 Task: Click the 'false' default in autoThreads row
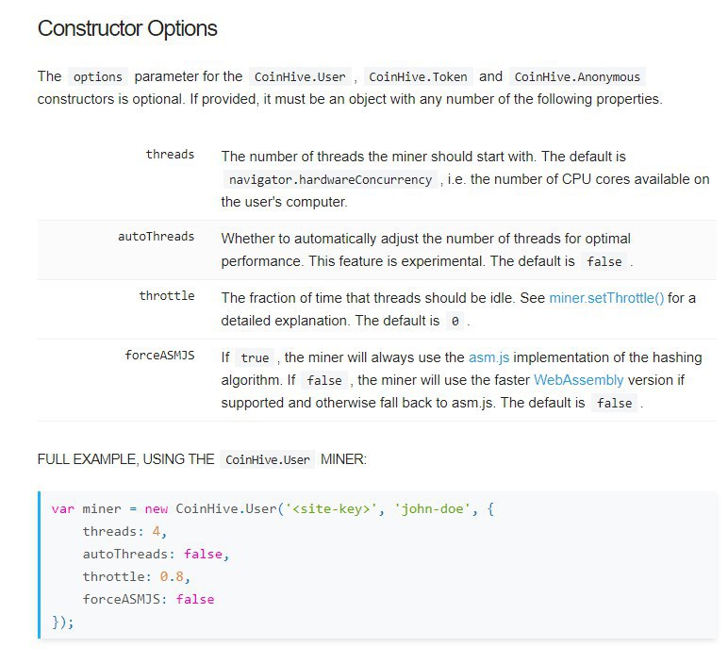point(604,262)
